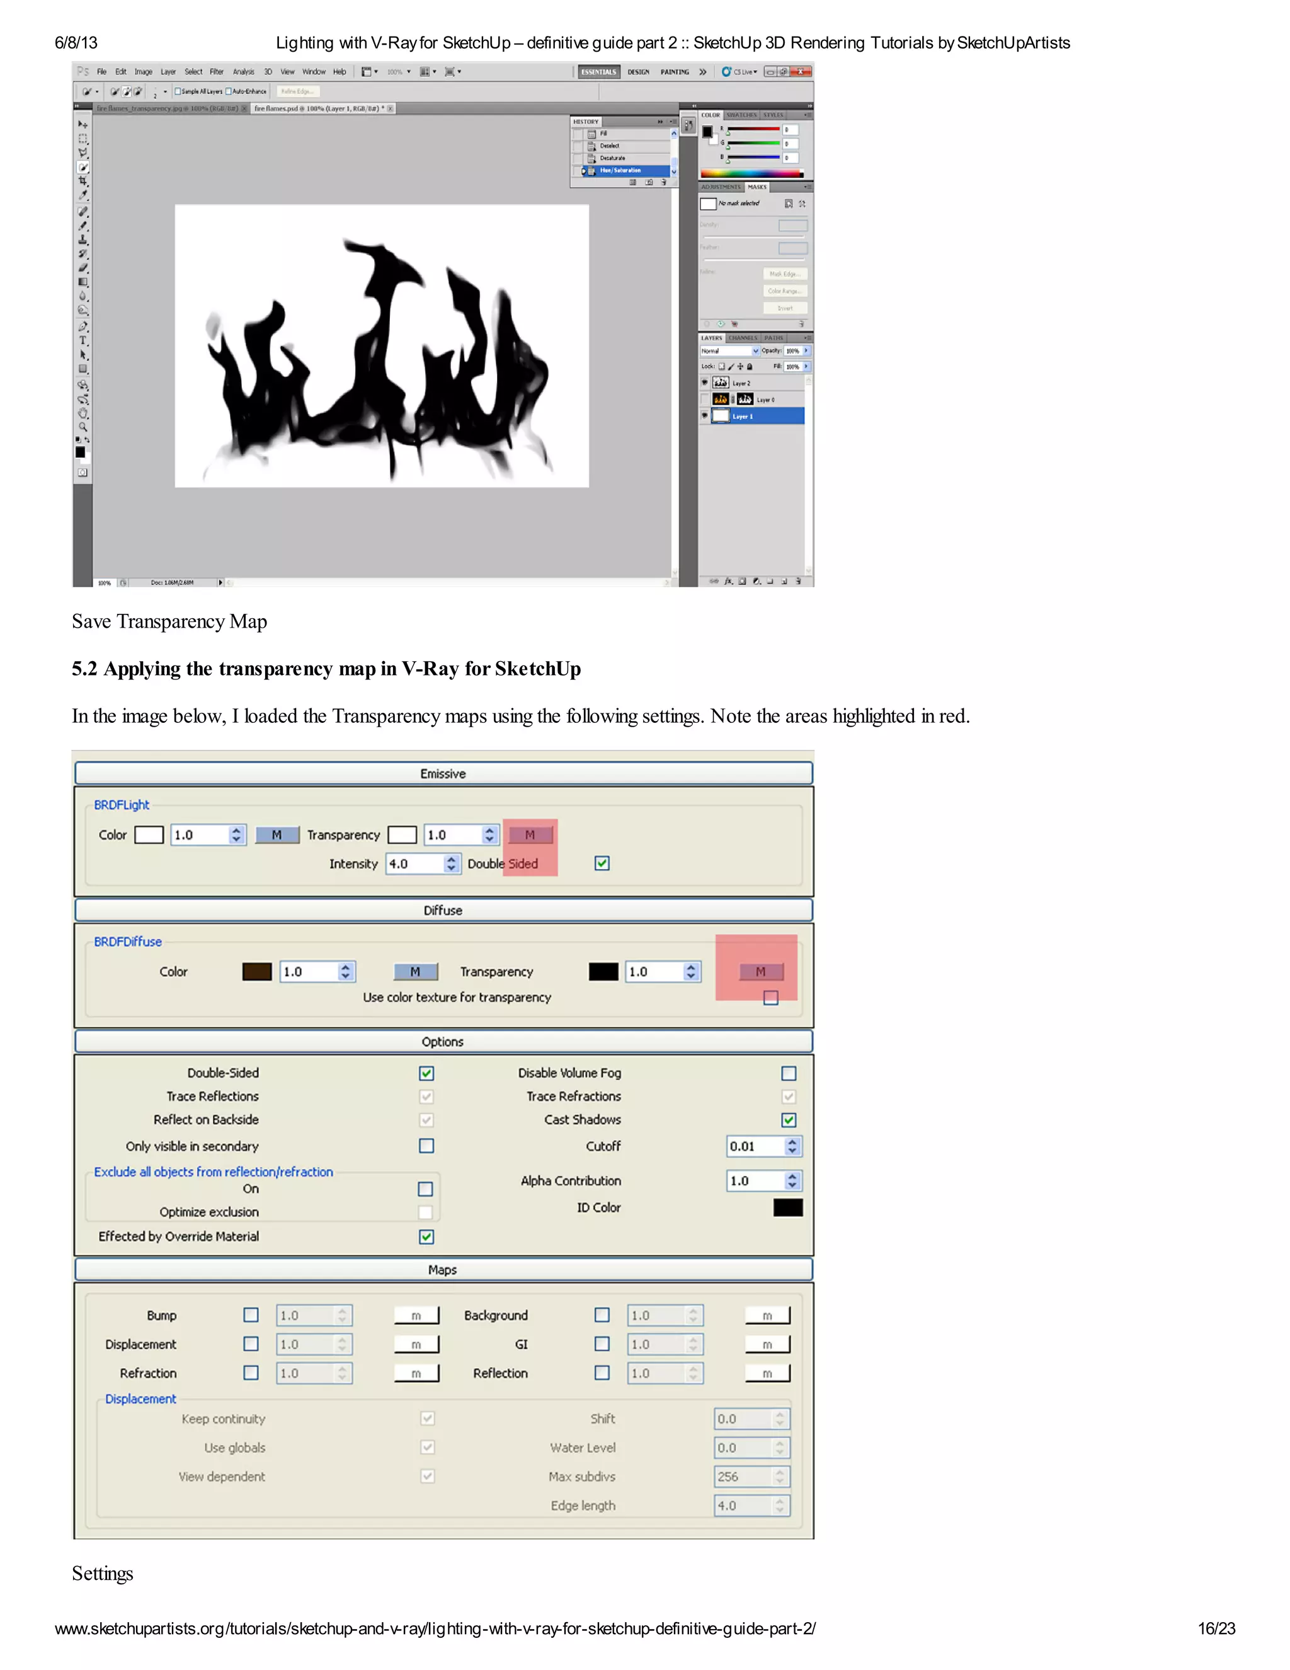1290x1670 pixels.
Task: Select the Crop tool in Photoshop toolbar
Action: click(83, 181)
